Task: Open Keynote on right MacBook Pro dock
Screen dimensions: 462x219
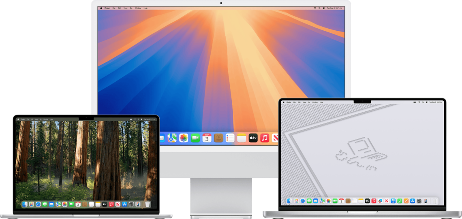Action: [x=393, y=201]
